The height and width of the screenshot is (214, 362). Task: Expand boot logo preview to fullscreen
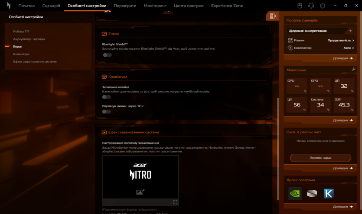click(175, 202)
